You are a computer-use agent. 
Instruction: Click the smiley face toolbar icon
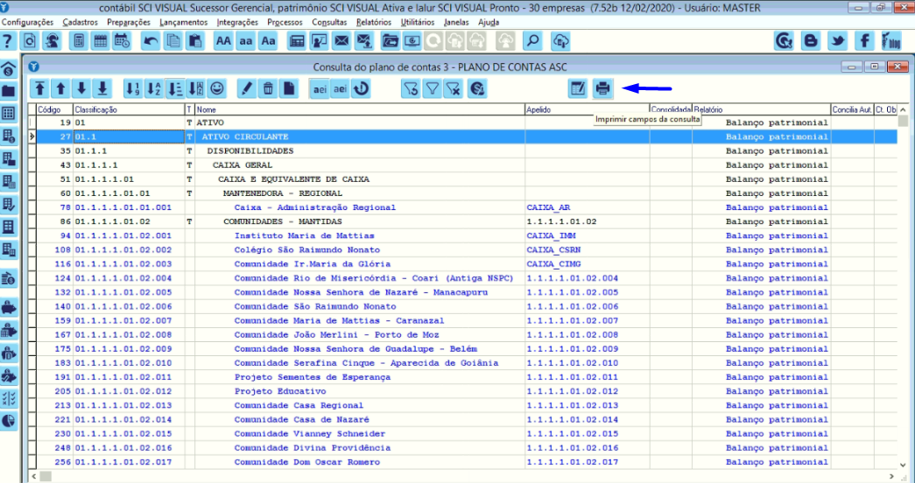[216, 87]
